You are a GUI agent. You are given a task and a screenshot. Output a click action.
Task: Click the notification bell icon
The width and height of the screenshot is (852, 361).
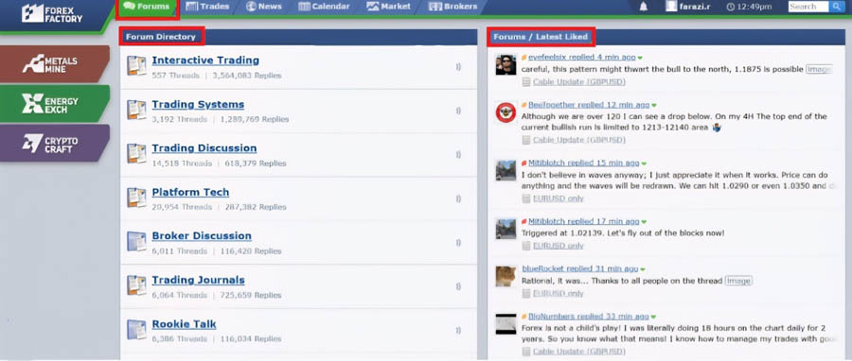pos(644,7)
